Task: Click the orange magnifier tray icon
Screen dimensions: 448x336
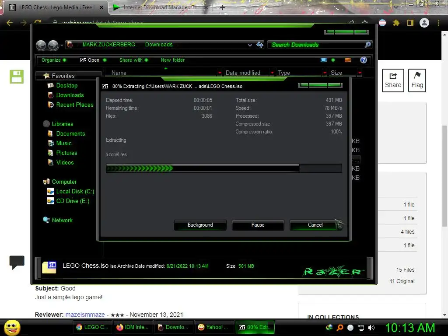Action: click(340, 328)
